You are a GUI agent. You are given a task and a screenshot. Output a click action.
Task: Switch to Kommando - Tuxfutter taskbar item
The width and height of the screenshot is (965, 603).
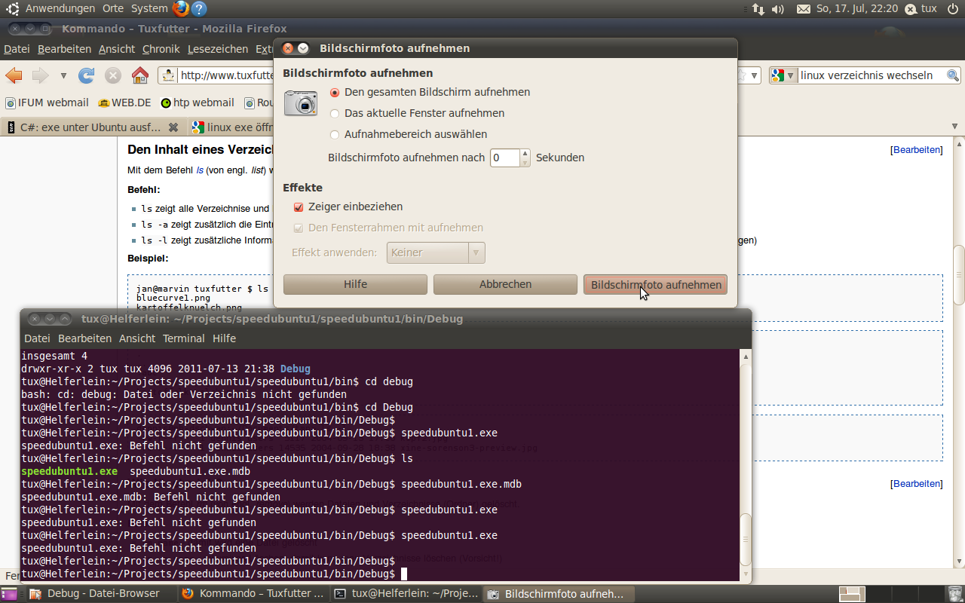pos(254,594)
